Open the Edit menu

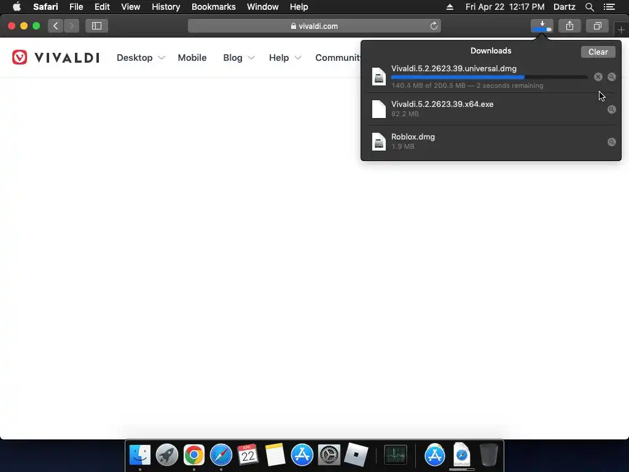pos(102,7)
